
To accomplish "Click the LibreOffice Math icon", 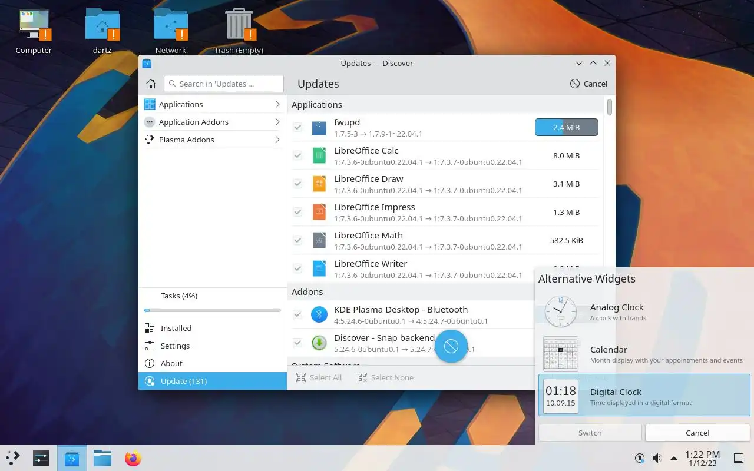I will [x=319, y=240].
